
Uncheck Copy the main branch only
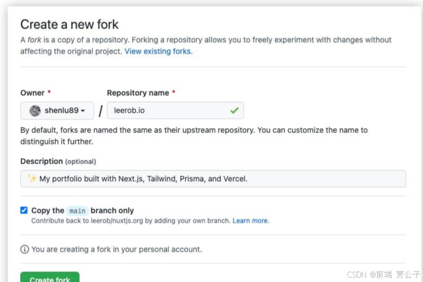(x=24, y=210)
